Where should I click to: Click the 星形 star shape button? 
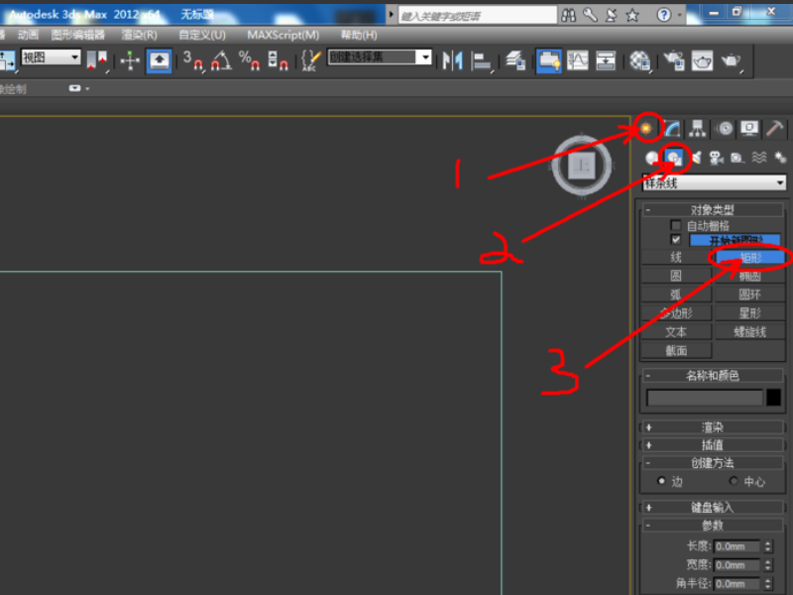pos(749,313)
